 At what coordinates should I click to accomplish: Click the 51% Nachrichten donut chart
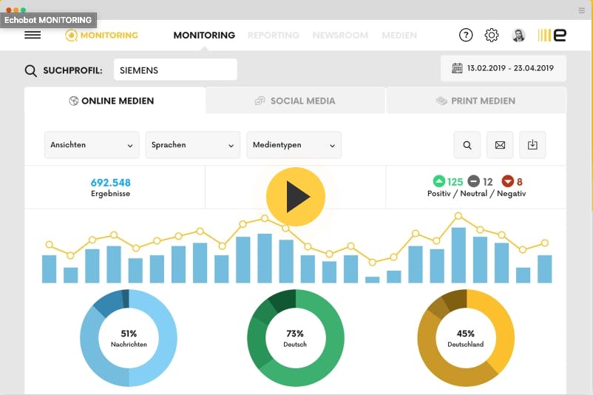[129, 338]
